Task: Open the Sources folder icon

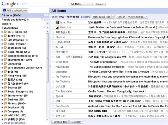Action: click(5, 87)
